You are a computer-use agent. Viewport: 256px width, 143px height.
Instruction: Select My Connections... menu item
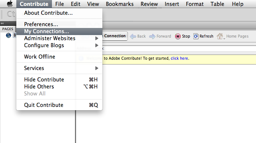[59, 31]
